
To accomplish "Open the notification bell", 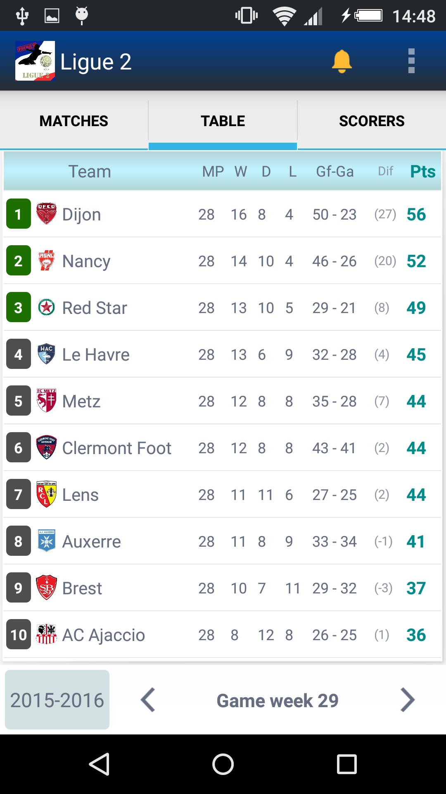I will pyautogui.click(x=343, y=61).
